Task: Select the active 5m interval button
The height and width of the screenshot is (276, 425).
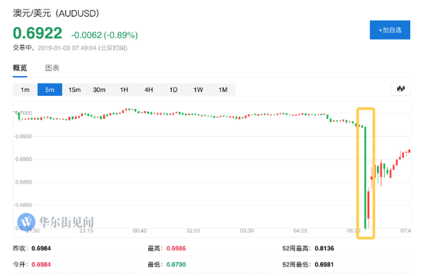Action: 50,90
